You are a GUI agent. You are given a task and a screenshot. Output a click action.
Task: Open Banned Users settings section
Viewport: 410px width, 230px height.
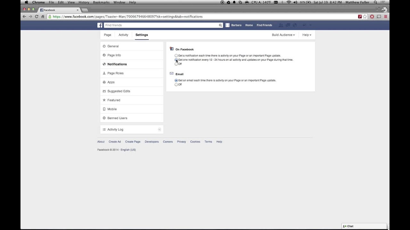coord(132,118)
